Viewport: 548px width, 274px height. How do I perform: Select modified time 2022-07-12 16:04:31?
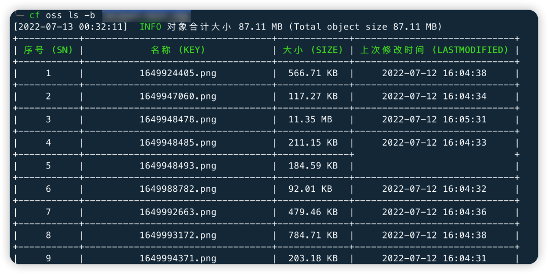[x=434, y=258]
